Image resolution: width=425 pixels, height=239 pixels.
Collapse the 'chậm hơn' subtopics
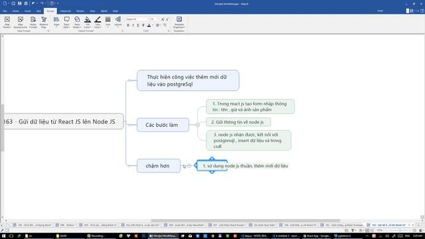189,166
